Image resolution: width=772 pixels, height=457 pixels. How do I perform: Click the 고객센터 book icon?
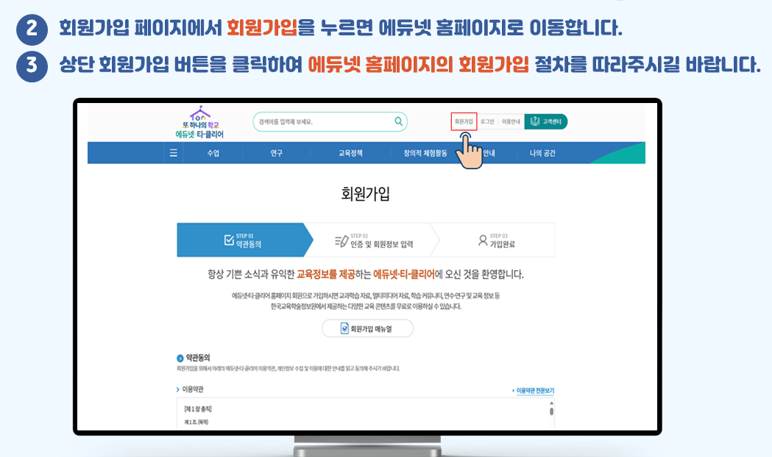click(535, 121)
